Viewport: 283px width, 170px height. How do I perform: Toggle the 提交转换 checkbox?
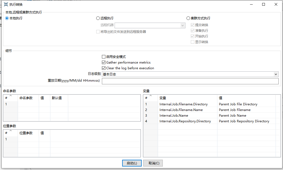(x=192, y=25)
